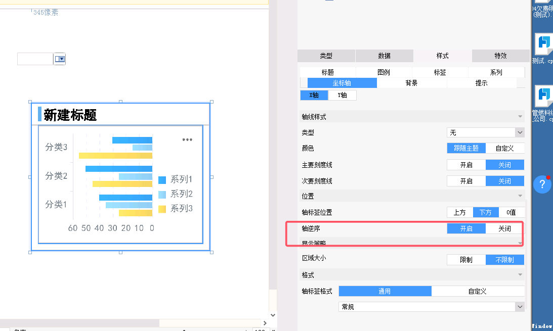Switch to the 类型 tab
This screenshot has width=553, height=331.
(x=326, y=56)
